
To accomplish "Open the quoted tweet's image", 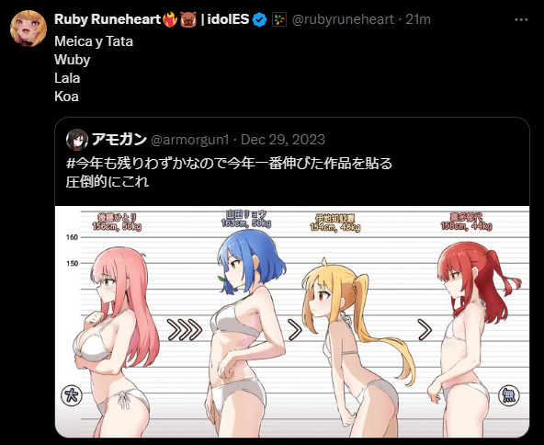I will 292,322.
